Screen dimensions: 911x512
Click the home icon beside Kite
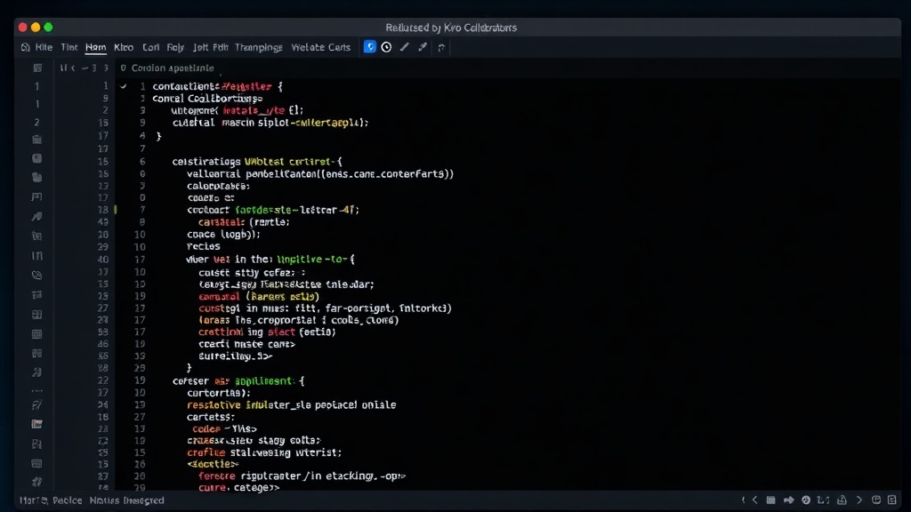(25, 48)
